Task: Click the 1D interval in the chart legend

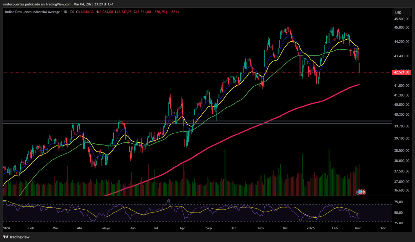Action: [65, 12]
